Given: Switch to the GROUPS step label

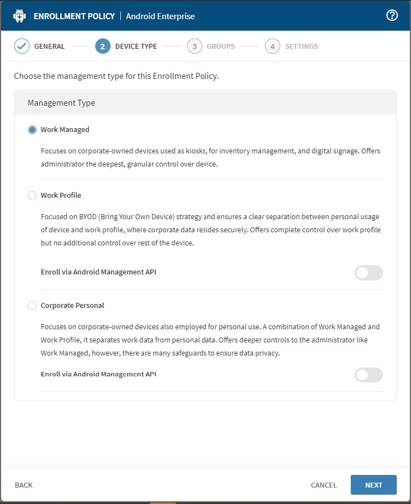Looking at the screenshot, I should [x=221, y=47].
